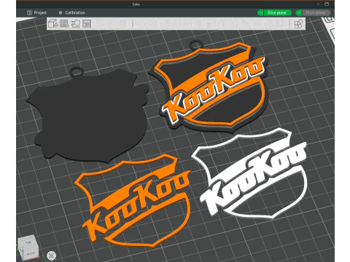Switch to the Project tab
The width and height of the screenshot is (350, 262).
click(36, 12)
